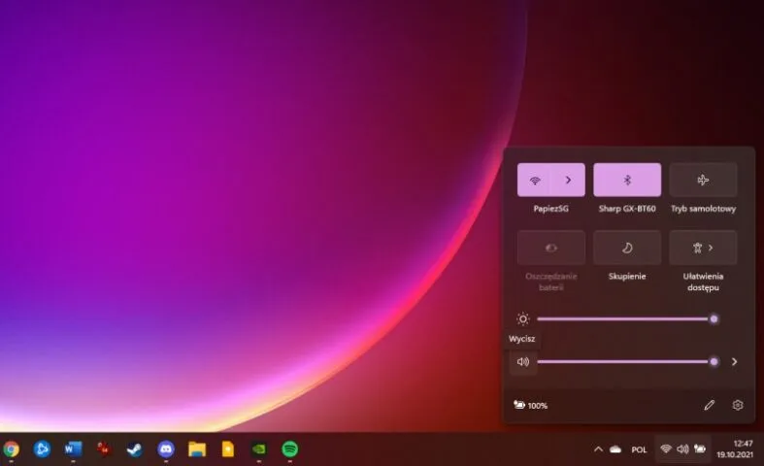Image resolution: width=764 pixels, height=466 pixels.
Task: Turn on Skupienie focus assist
Action: coord(627,248)
